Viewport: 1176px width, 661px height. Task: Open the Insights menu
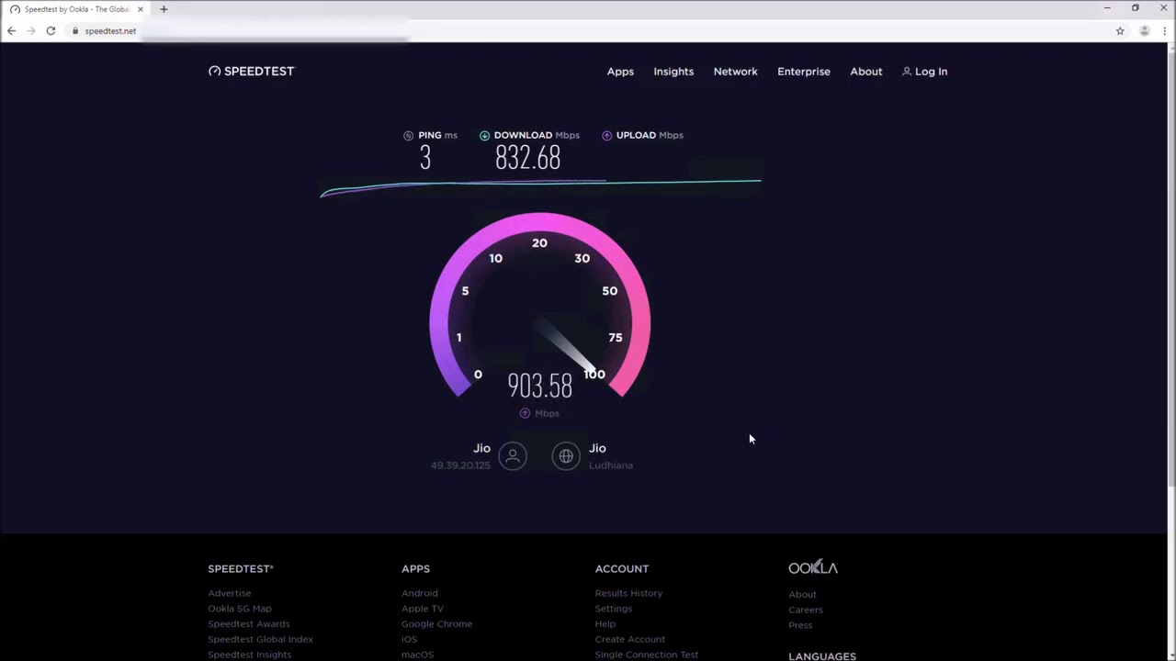point(673,72)
